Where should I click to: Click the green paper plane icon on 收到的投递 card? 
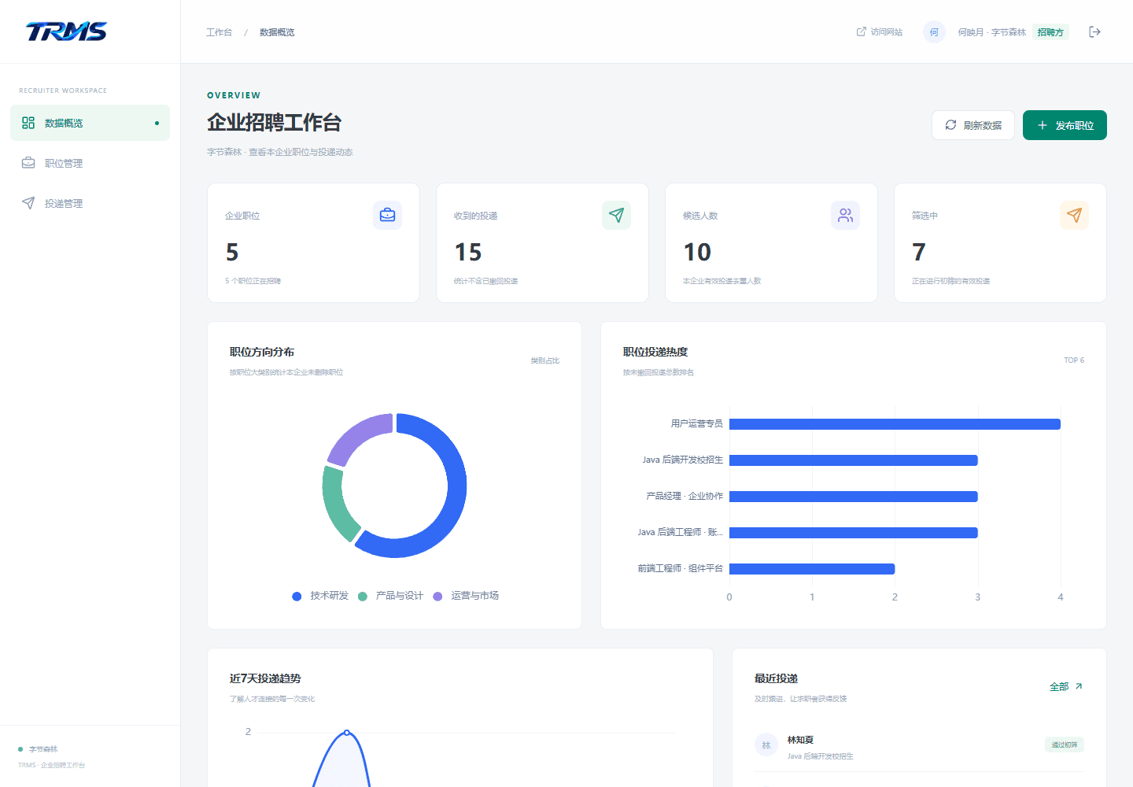[x=616, y=215]
